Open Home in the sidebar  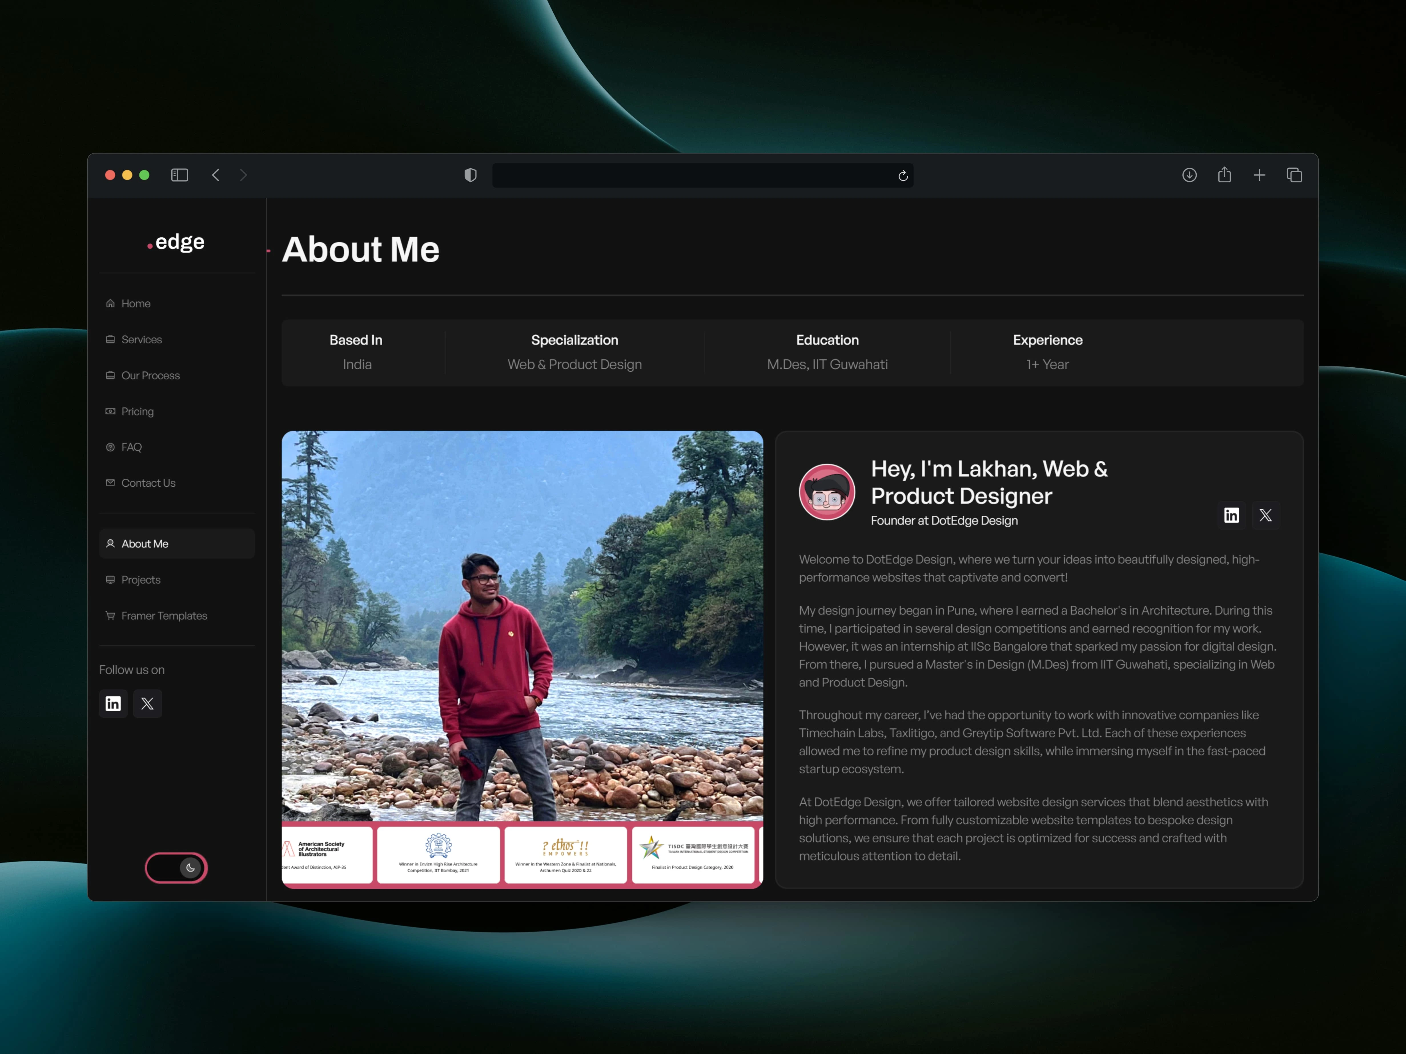[x=177, y=304]
